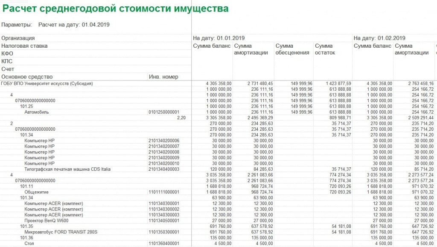The height and width of the screenshot is (247, 437).
Task: Select account group '101.35'
Action: coord(26,227)
